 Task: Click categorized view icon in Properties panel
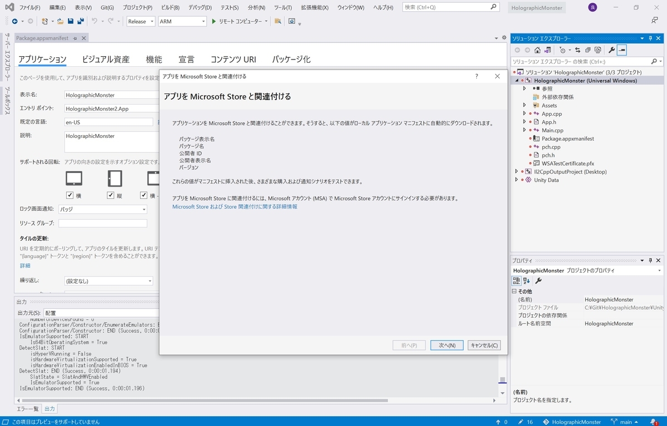[516, 281]
